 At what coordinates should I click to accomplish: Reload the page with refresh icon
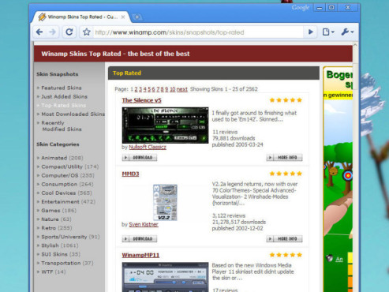pyautogui.click(x=69, y=32)
